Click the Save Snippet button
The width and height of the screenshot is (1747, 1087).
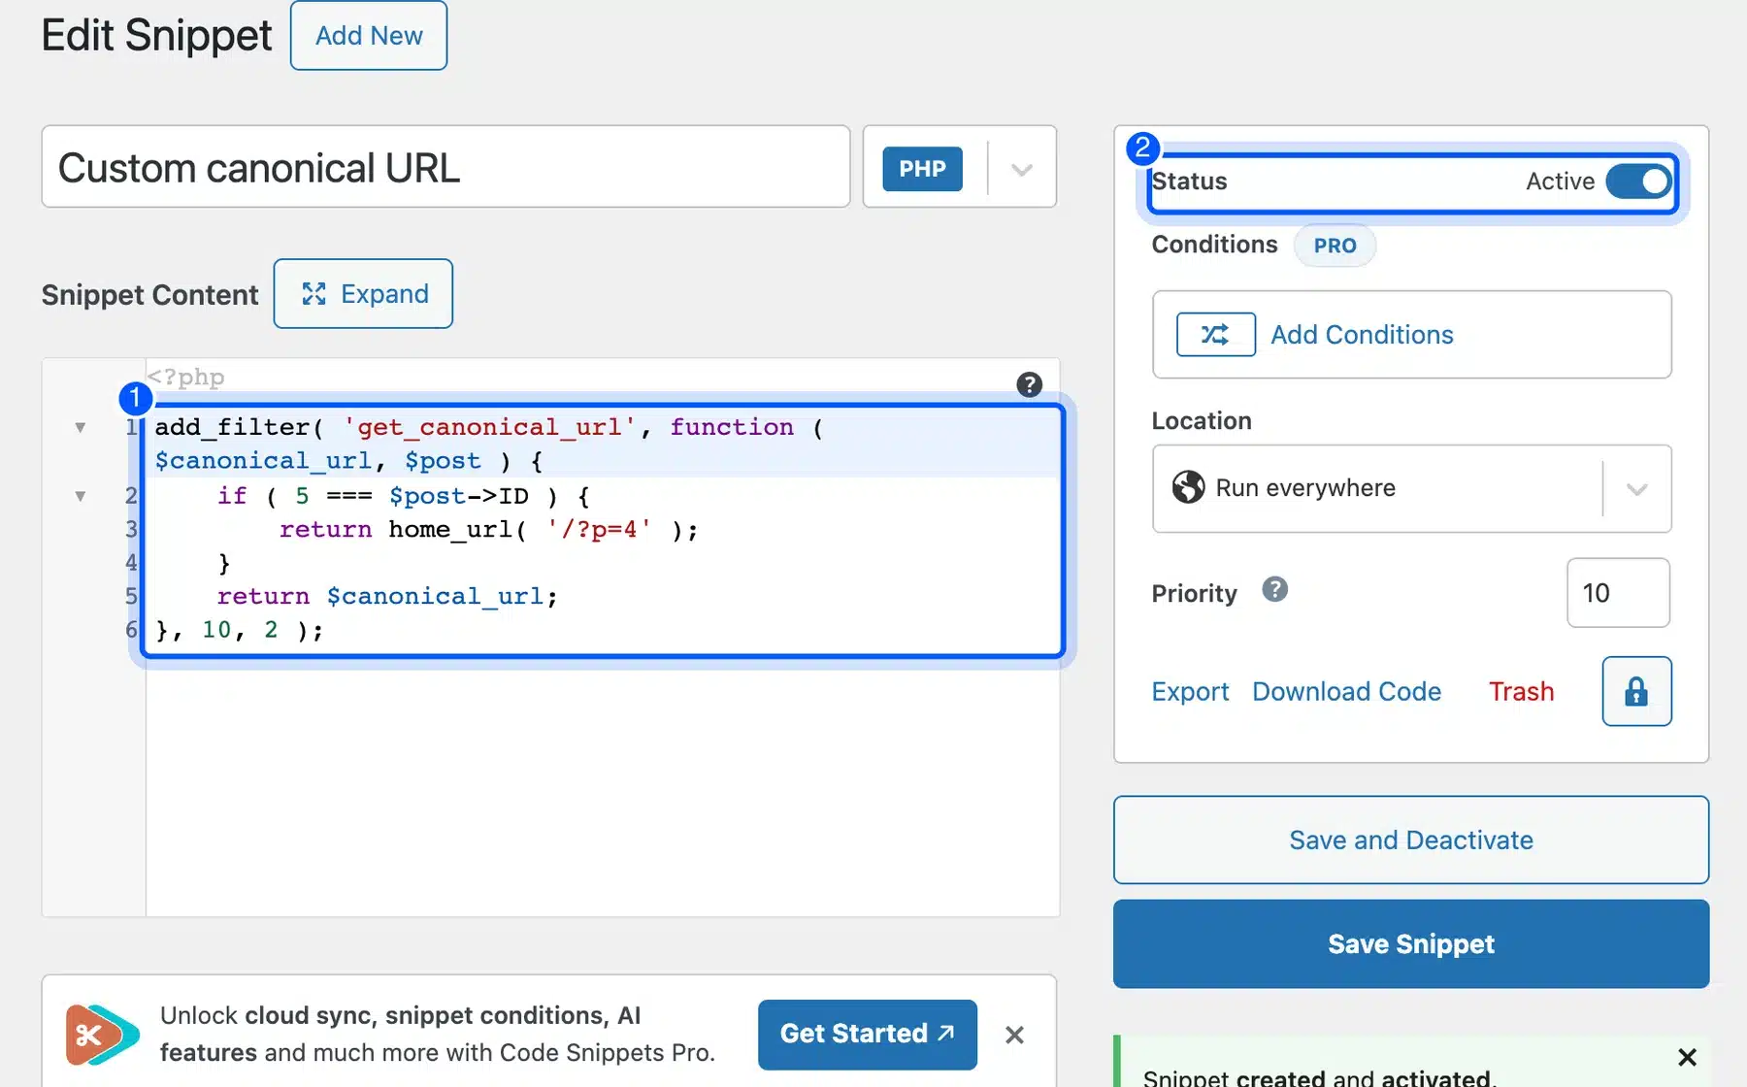pos(1411,944)
